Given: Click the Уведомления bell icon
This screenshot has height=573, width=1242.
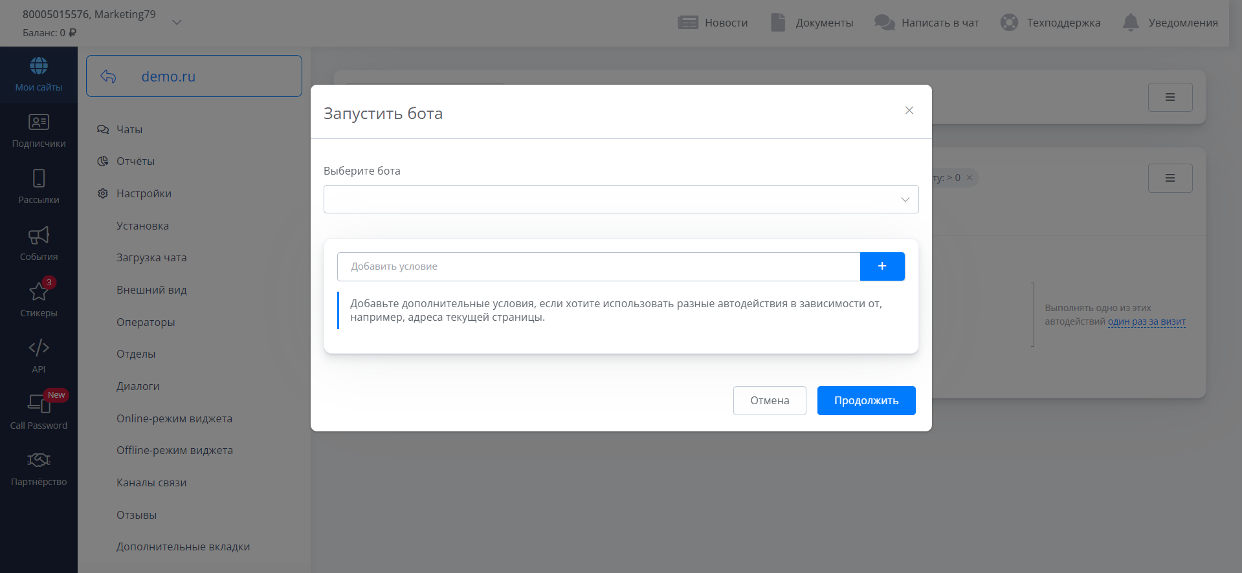Looking at the screenshot, I should coord(1130,23).
